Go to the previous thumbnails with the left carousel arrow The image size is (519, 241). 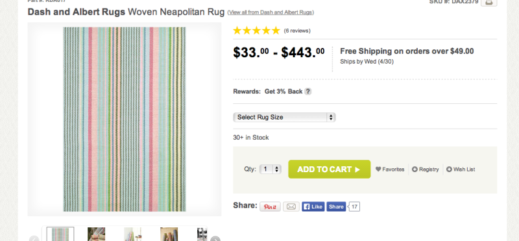coord(34,238)
